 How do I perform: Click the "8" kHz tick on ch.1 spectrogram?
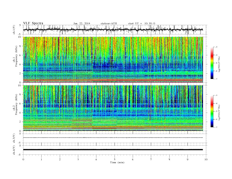(21, 46)
